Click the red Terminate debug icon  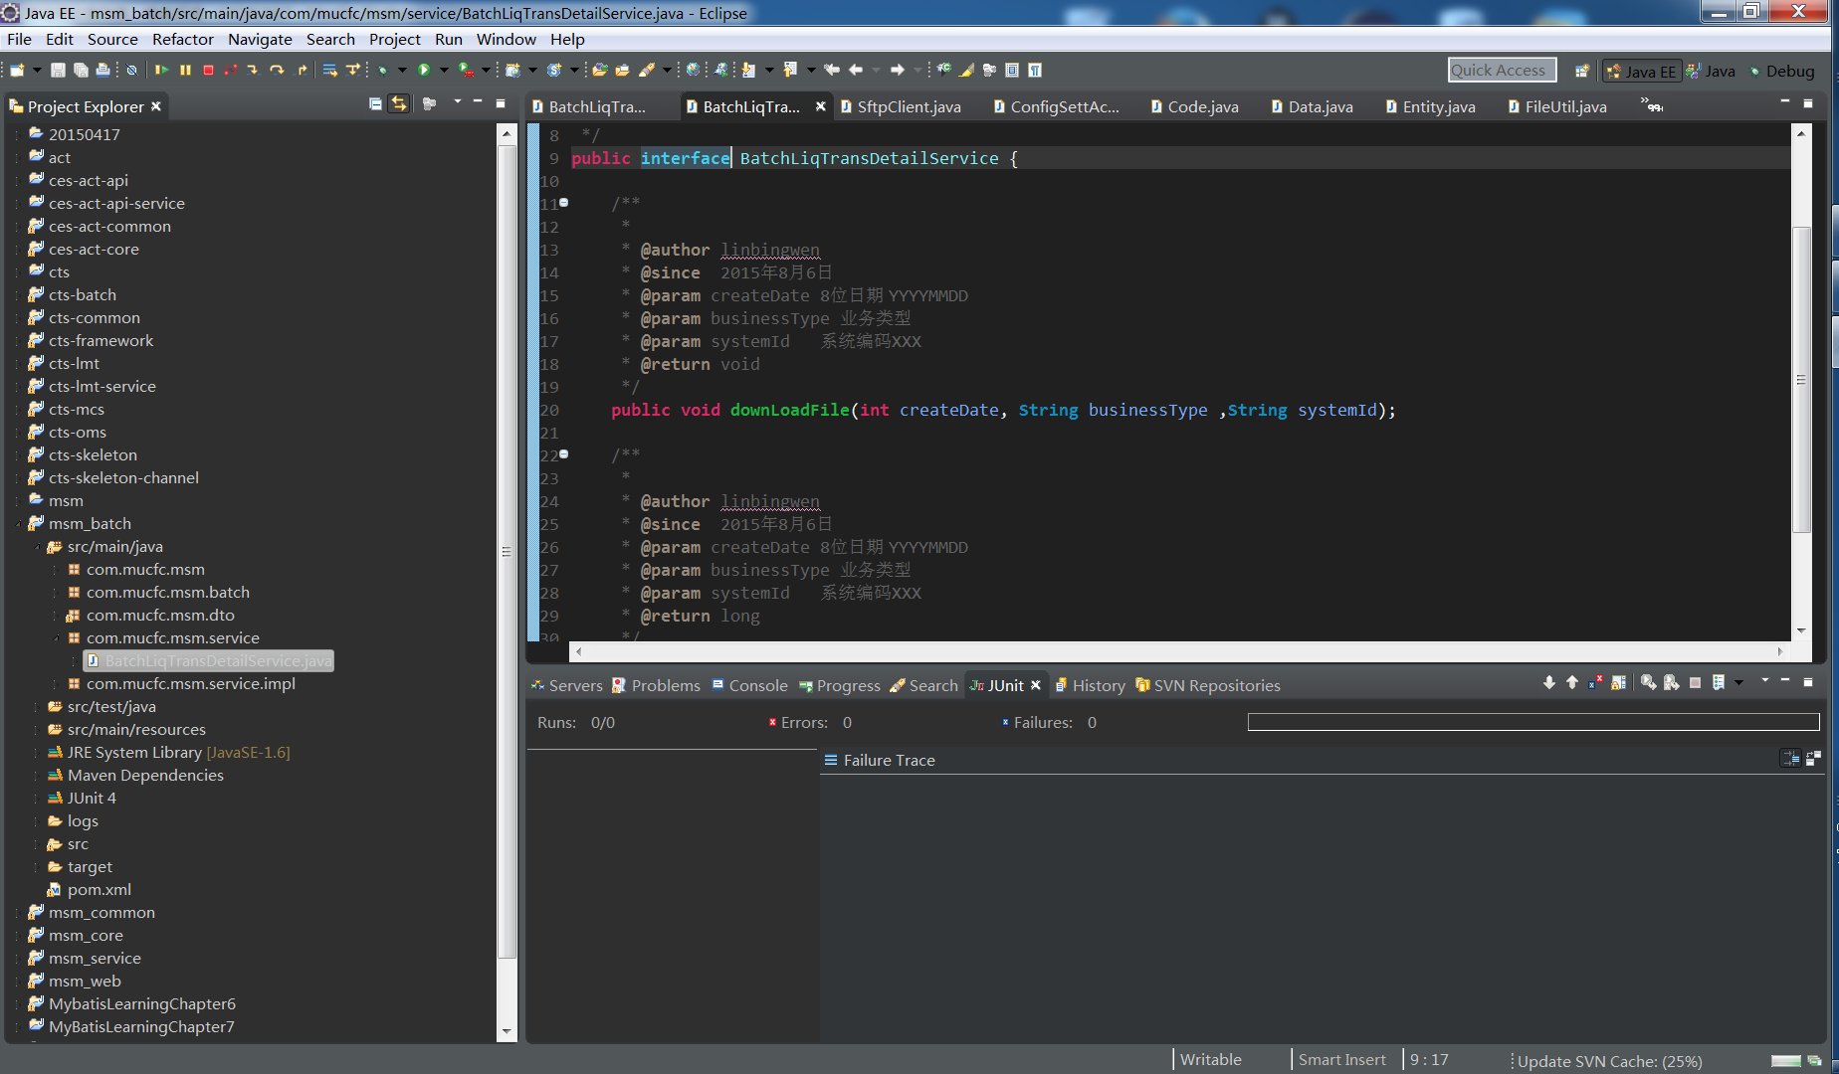(x=208, y=70)
